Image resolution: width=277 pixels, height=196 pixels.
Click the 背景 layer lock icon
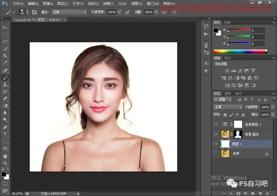(x=266, y=154)
